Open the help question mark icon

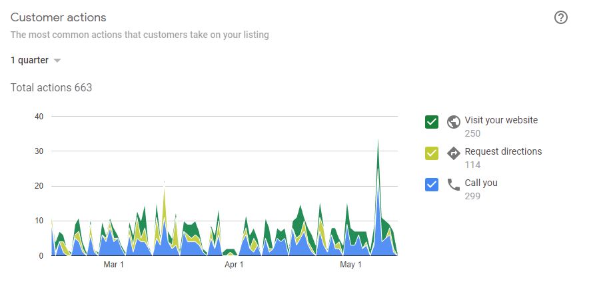(x=561, y=18)
